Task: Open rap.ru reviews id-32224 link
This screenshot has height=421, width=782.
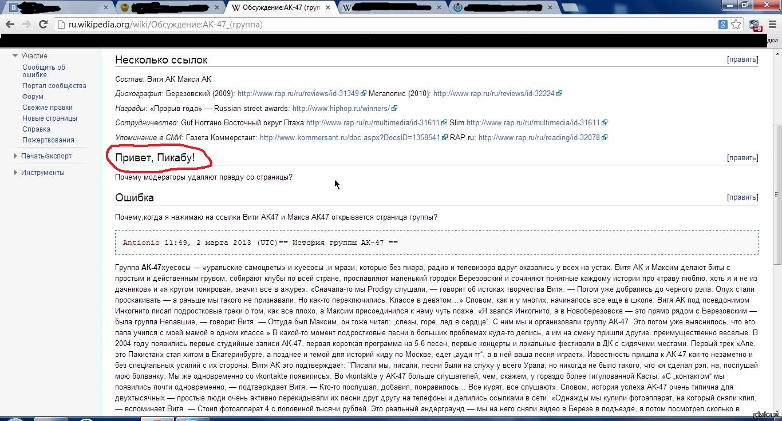Action: click(493, 93)
